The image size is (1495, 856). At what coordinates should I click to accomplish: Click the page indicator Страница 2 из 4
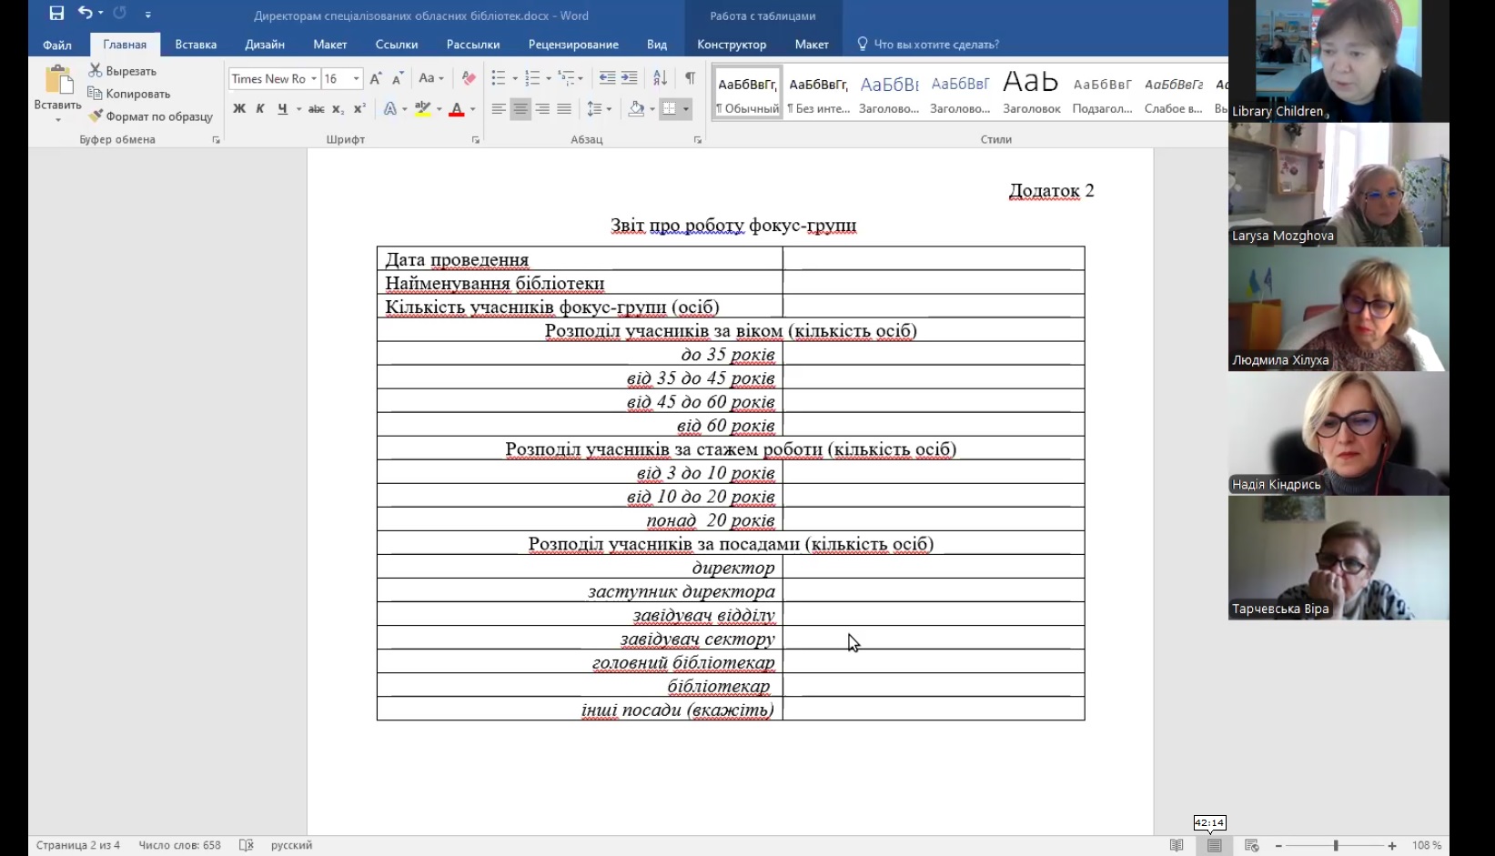(x=78, y=845)
